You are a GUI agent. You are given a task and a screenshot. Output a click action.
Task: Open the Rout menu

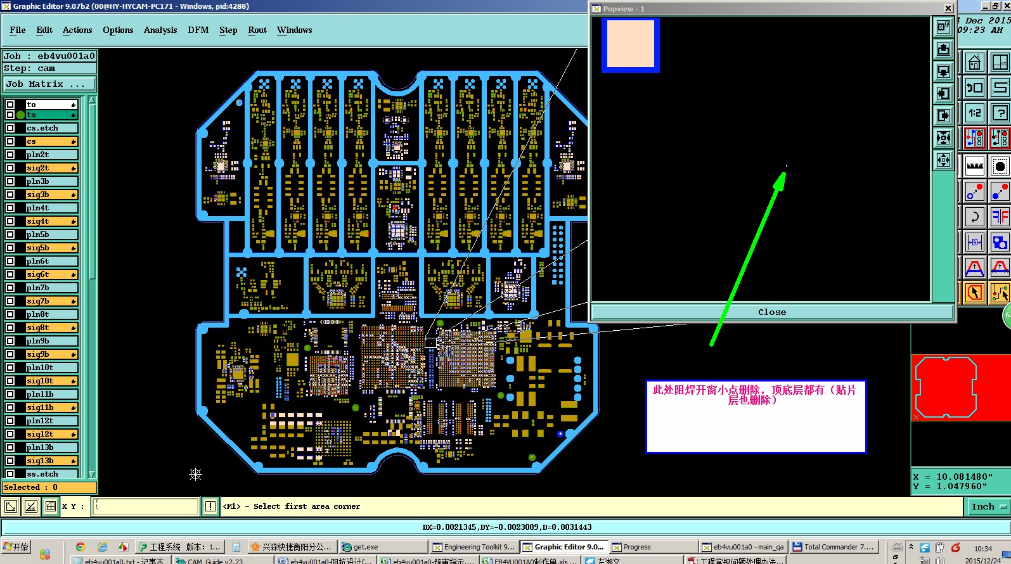pos(257,30)
